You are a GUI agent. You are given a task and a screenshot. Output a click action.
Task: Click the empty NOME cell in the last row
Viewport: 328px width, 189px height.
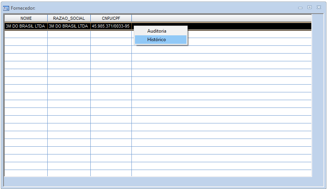26,173
